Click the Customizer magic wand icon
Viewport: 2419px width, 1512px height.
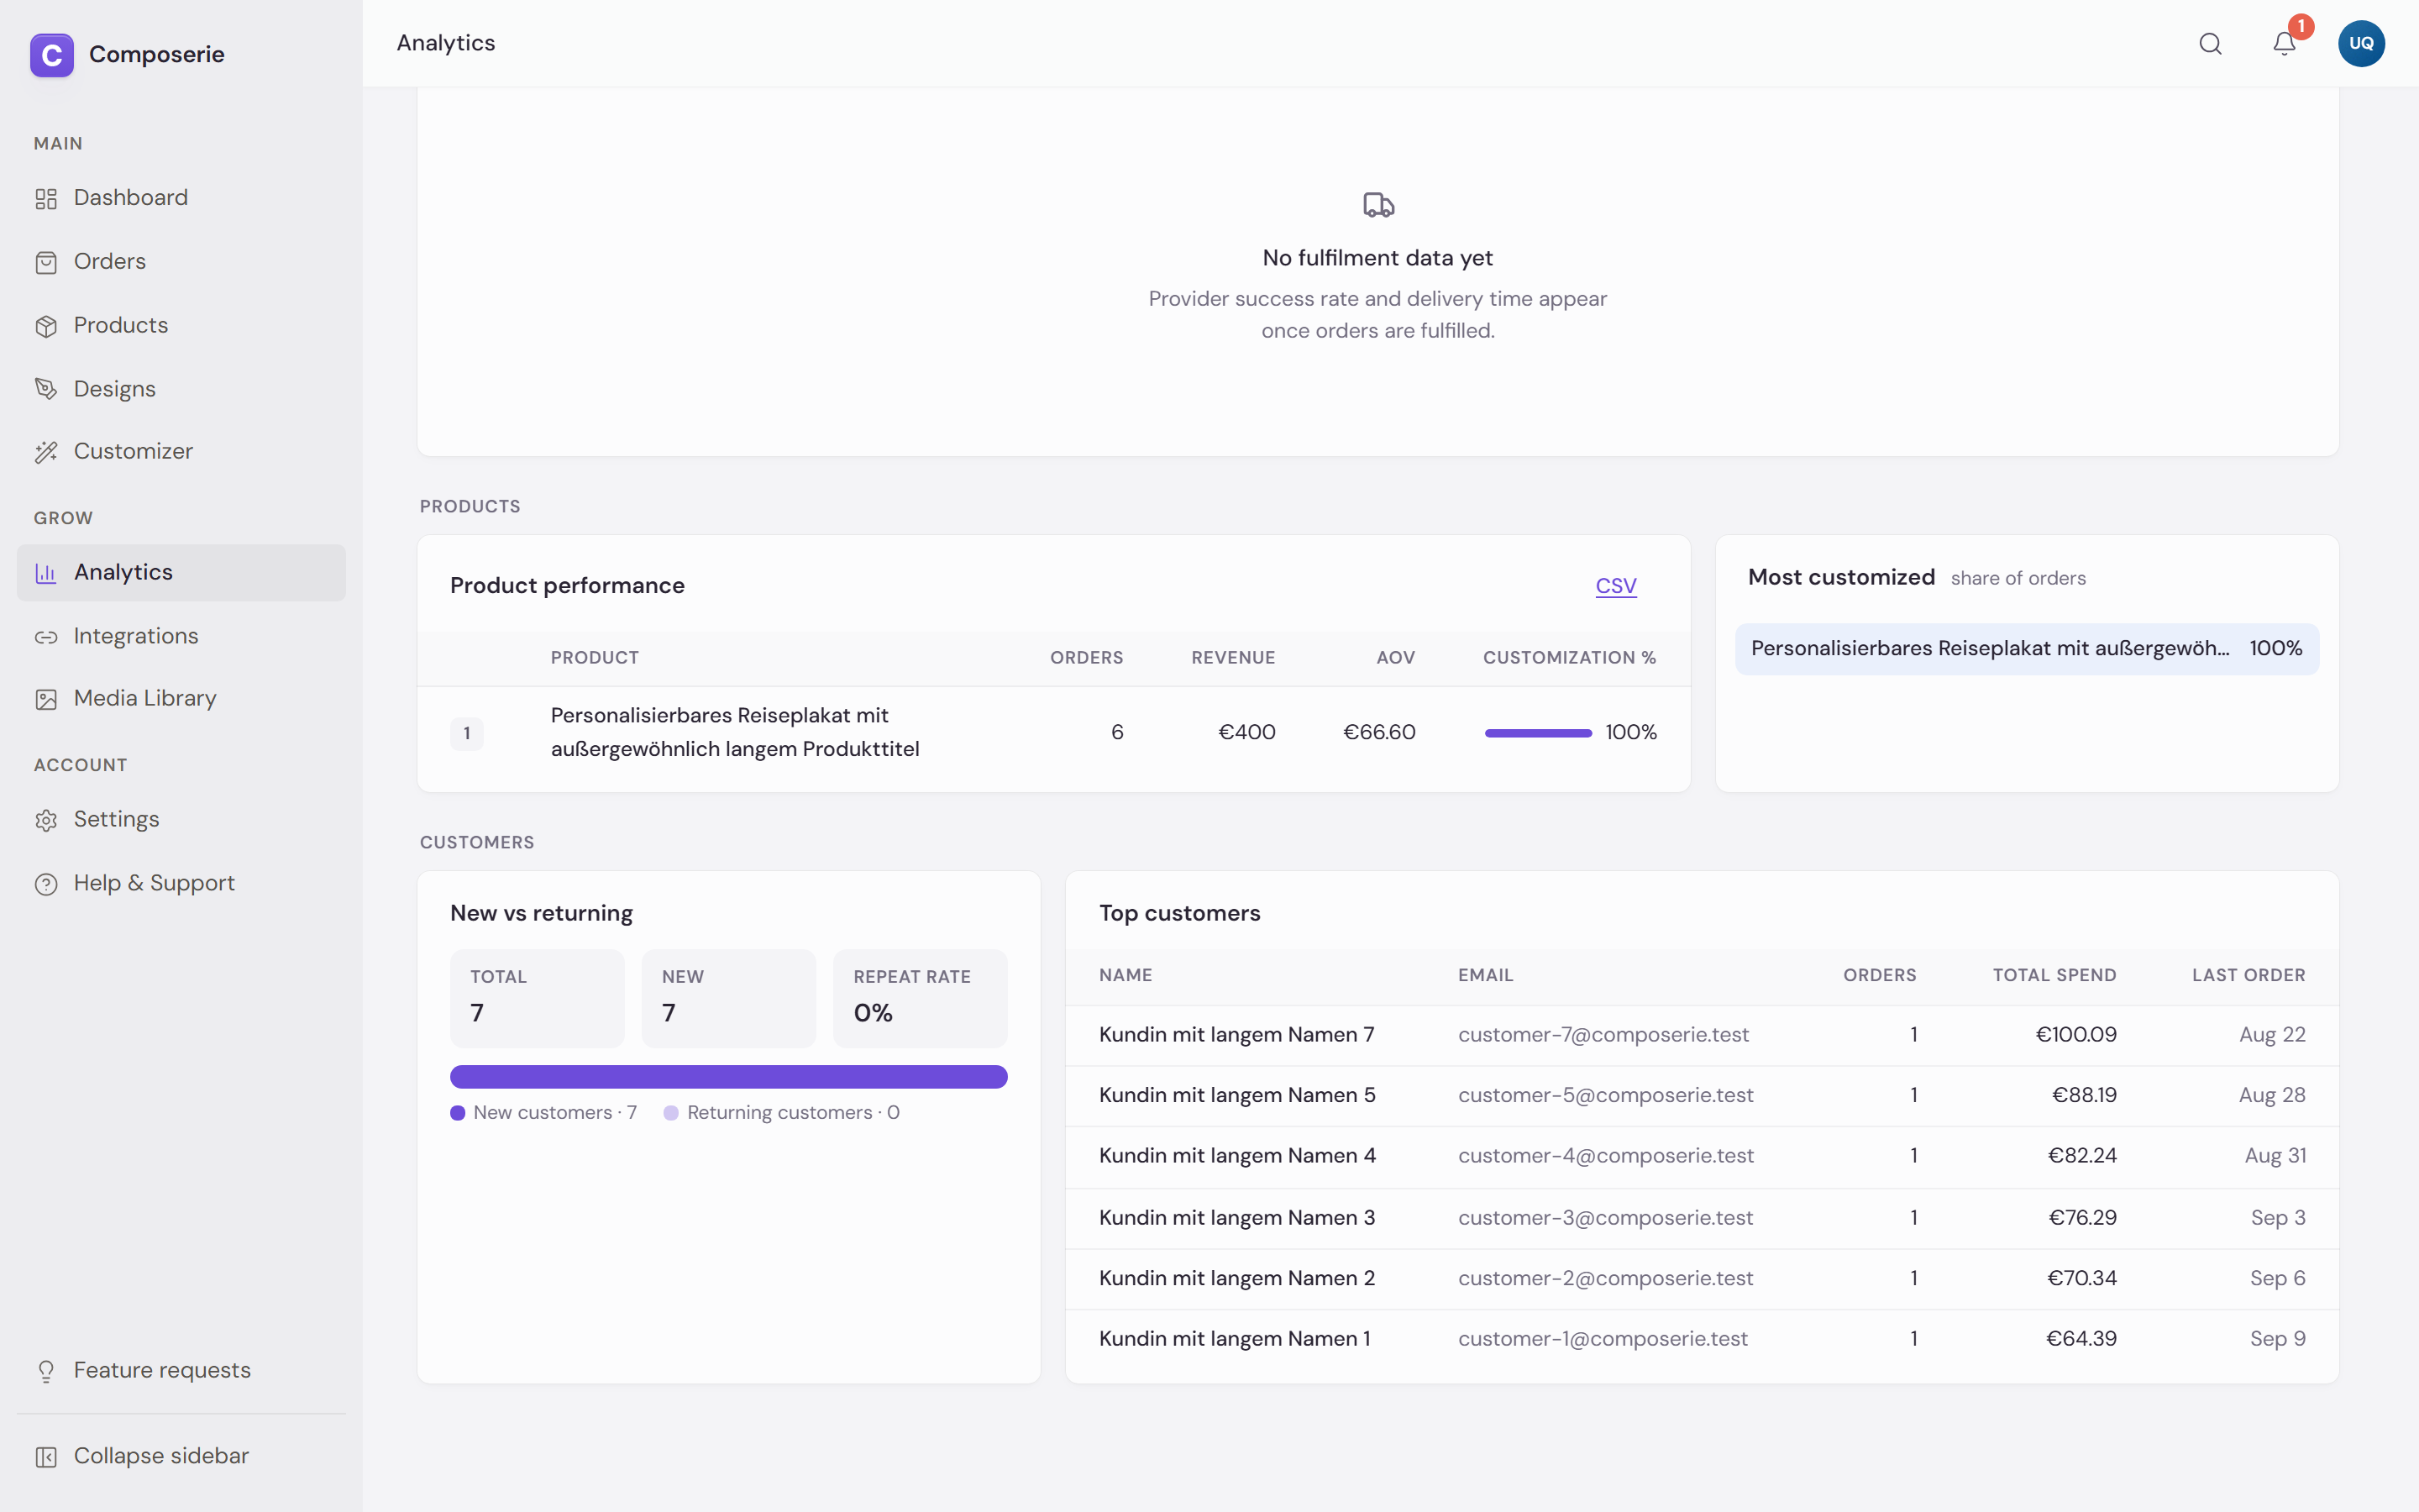(46, 452)
